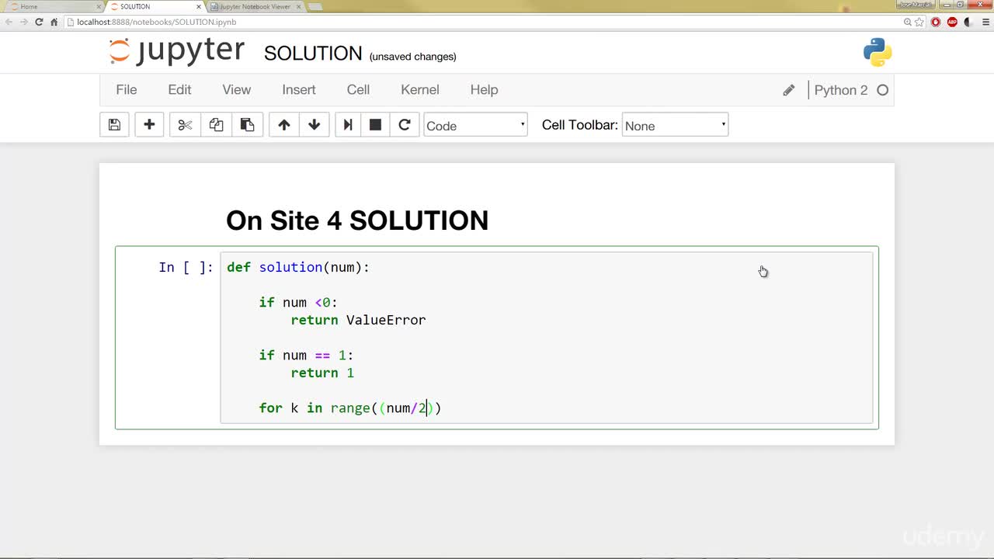
Task: Insert a cell below using the plus icon
Action: tap(149, 125)
